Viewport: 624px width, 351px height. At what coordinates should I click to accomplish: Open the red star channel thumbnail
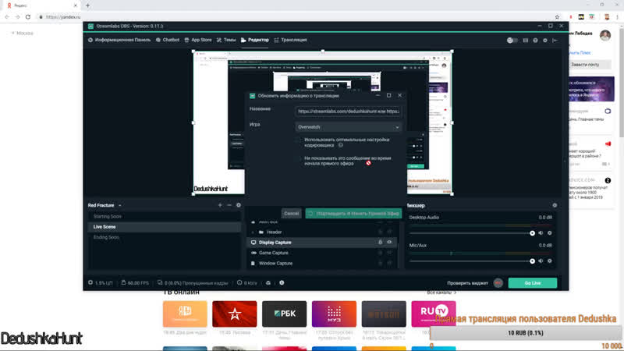click(x=235, y=314)
